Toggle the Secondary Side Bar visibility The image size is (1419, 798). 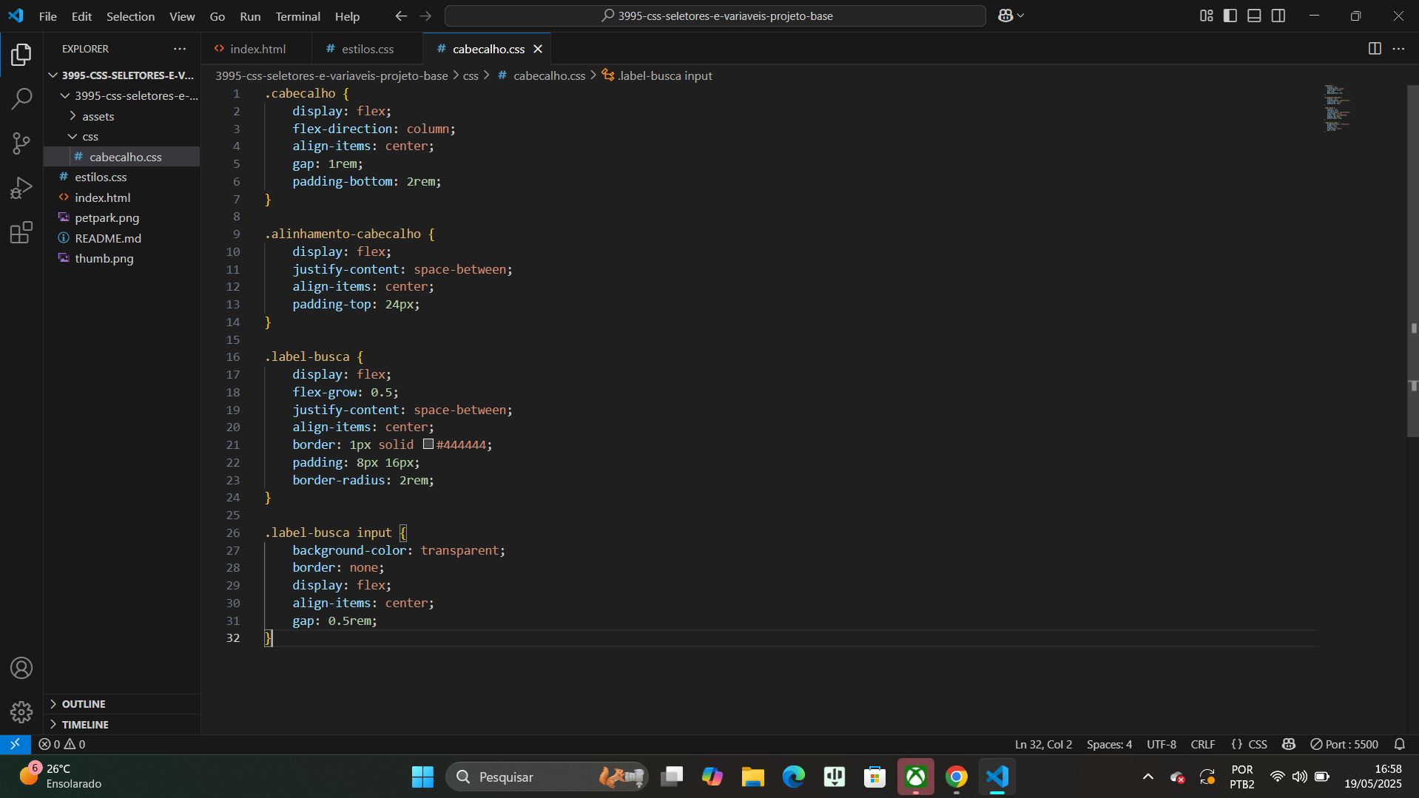coord(1278,16)
